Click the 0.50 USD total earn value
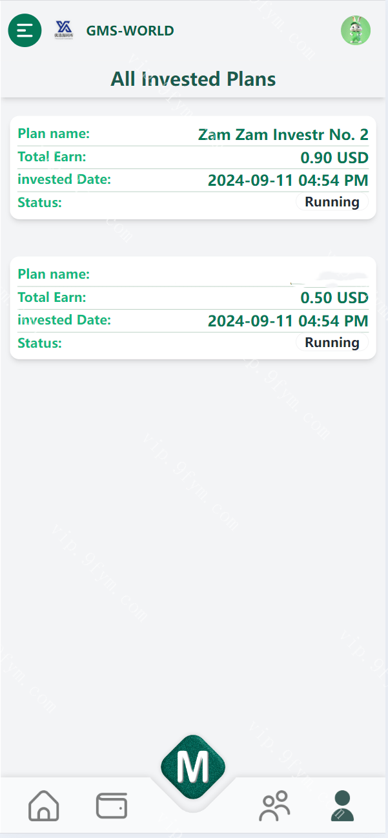Viewport: 388px width, 838px height. (x=334, y=298)
